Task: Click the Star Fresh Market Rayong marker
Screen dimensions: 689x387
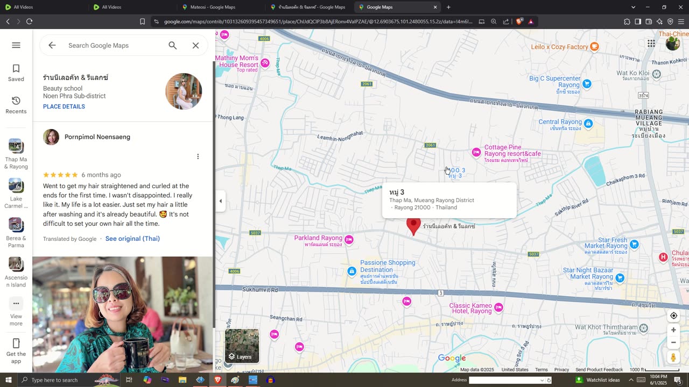Action: click(634, 245)
